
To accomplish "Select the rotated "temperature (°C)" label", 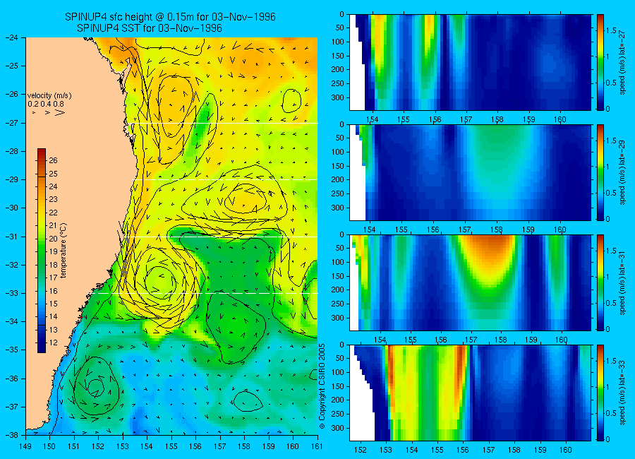I will (x=64, y=251).
